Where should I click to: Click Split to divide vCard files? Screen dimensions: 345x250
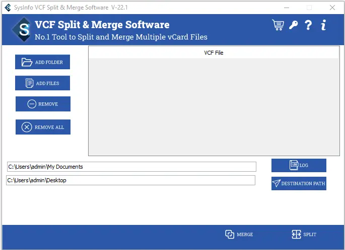304,234
